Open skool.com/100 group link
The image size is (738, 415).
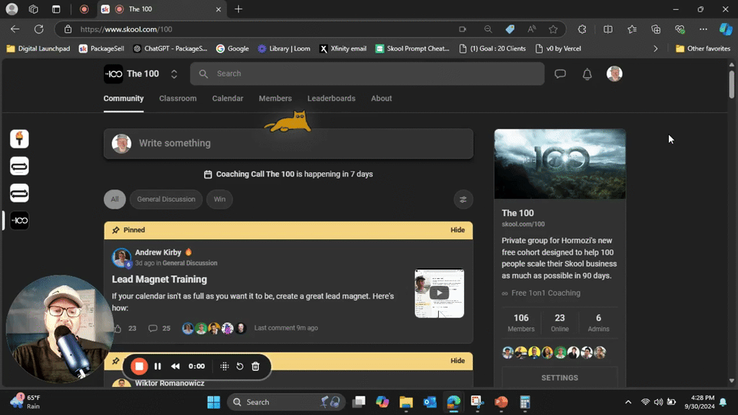click(x=522, y=224)
